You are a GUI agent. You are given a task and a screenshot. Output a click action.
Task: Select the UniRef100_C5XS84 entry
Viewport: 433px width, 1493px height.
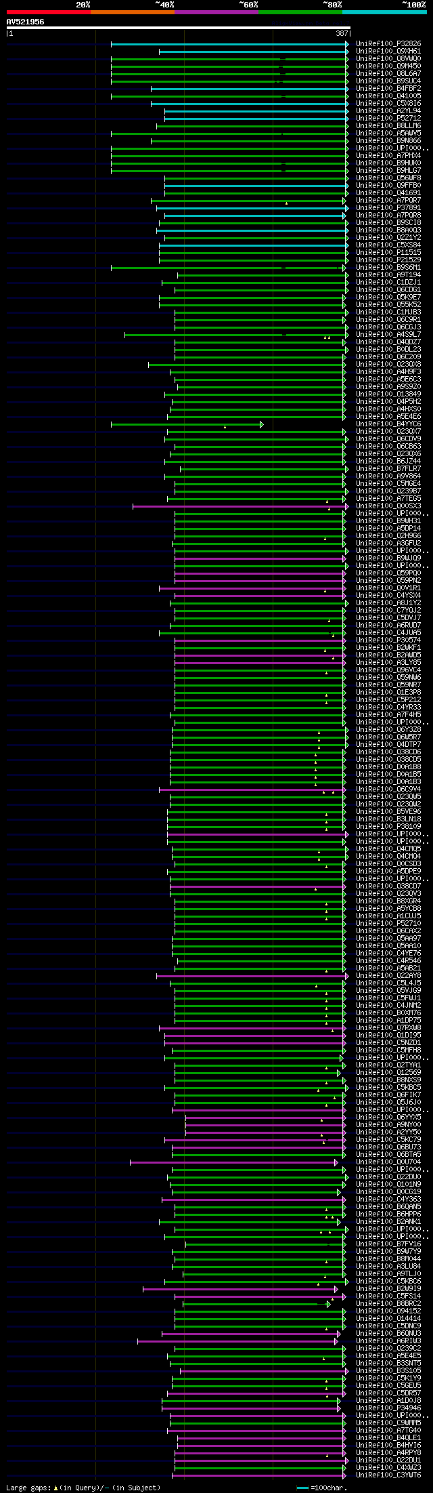(388, 245)
